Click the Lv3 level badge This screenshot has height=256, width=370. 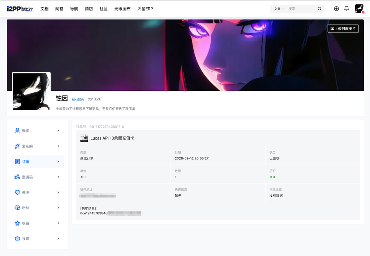click(98, 99)
